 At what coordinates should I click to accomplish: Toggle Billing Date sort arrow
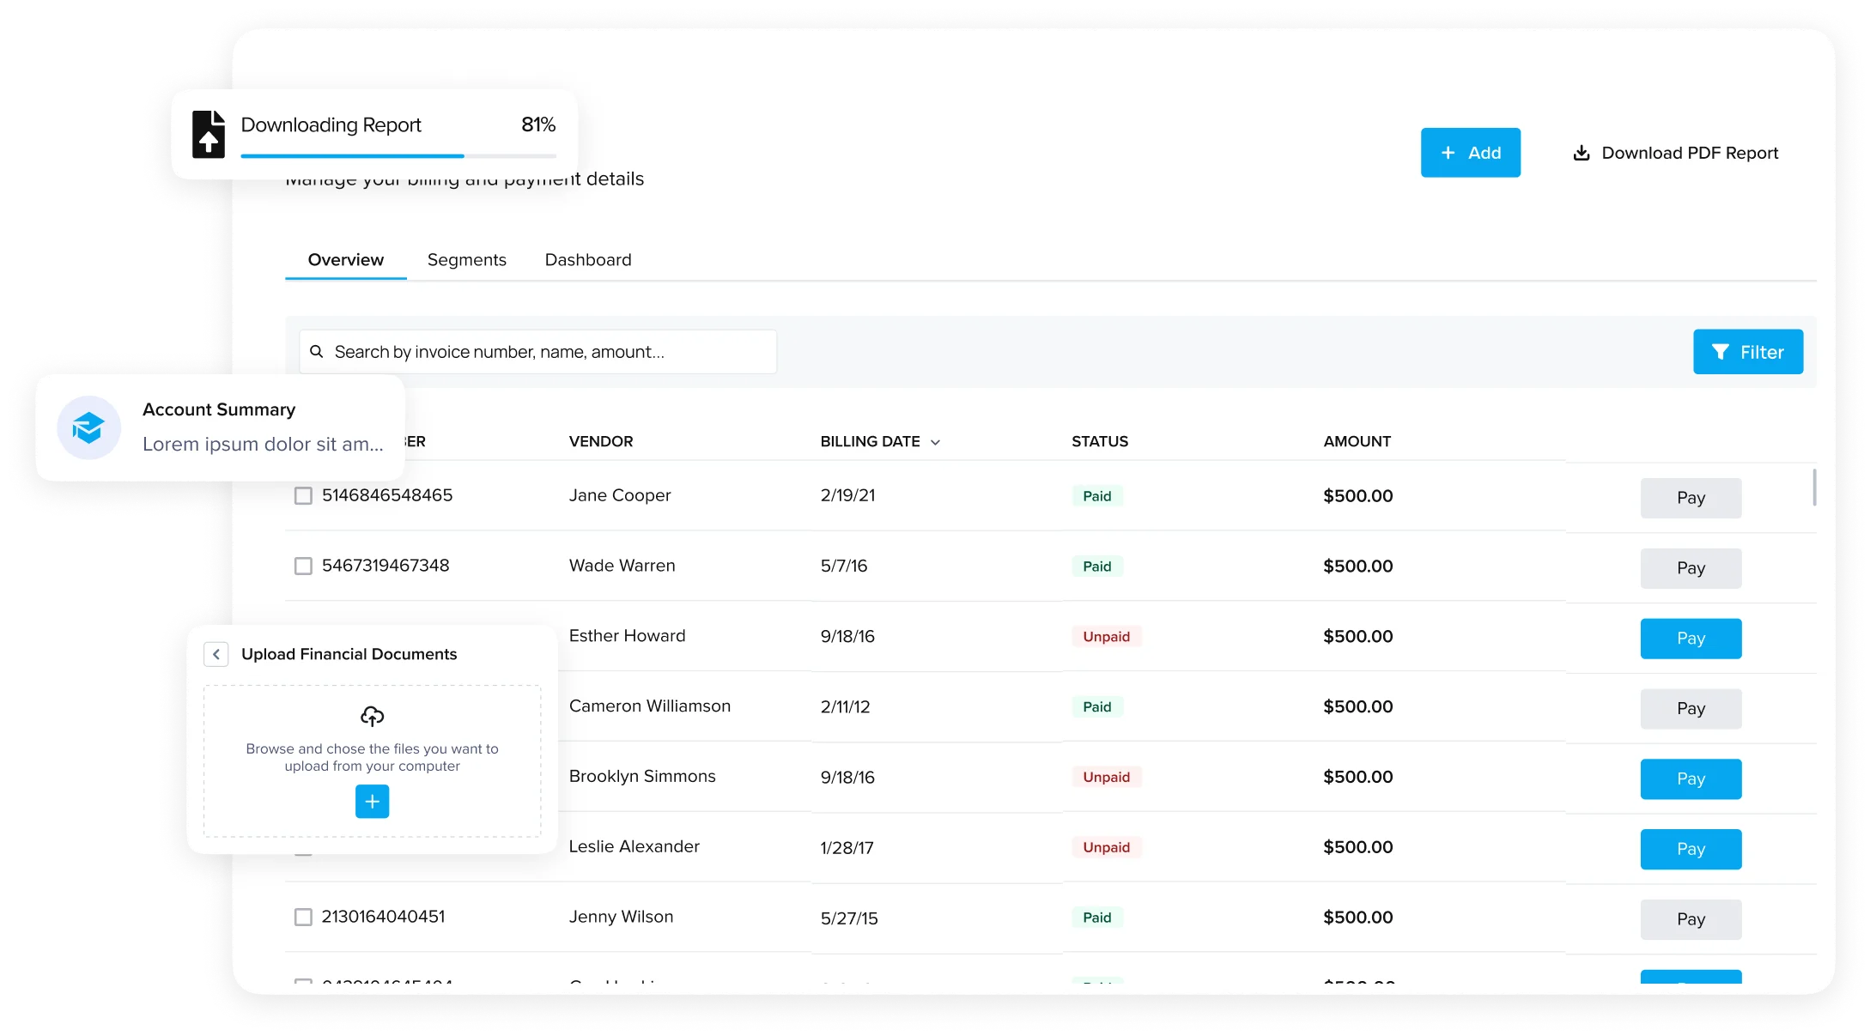click(x=935, y=443)
